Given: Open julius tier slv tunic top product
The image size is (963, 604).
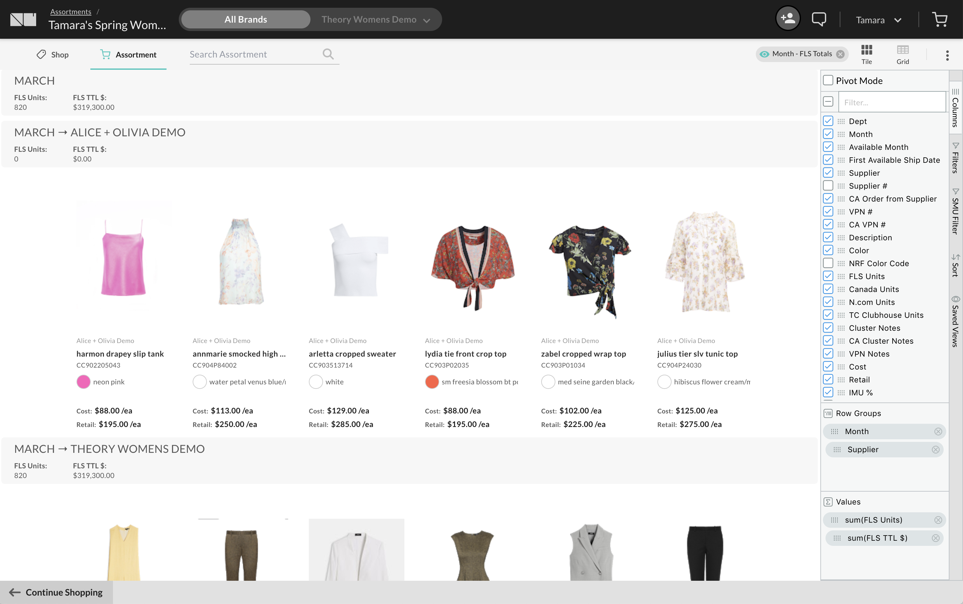Looking at the screenshot, I should pos(697,354).
